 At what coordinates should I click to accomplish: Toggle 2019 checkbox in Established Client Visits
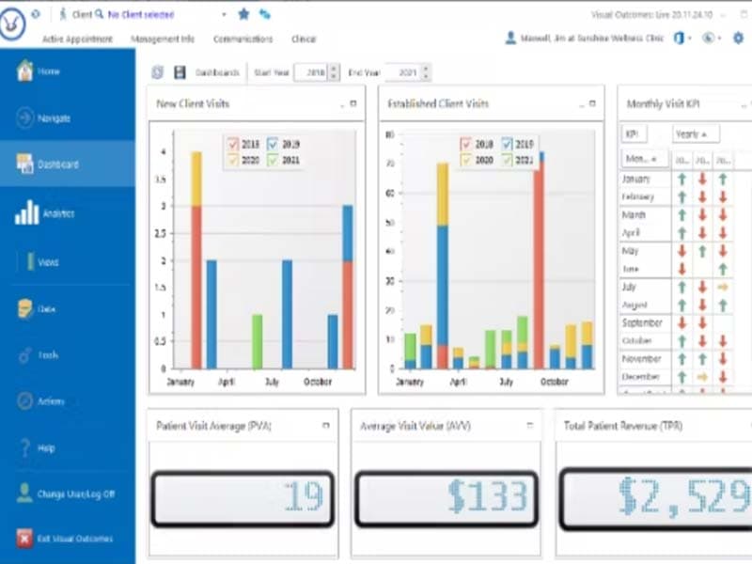(507, 144)
